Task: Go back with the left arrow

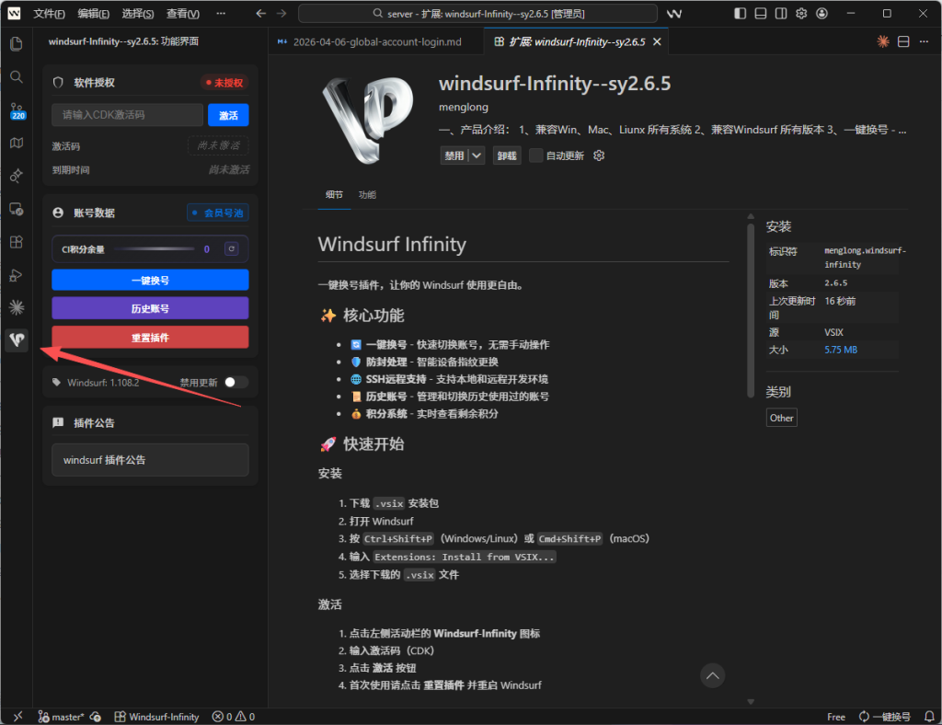Action: (260, 13)
